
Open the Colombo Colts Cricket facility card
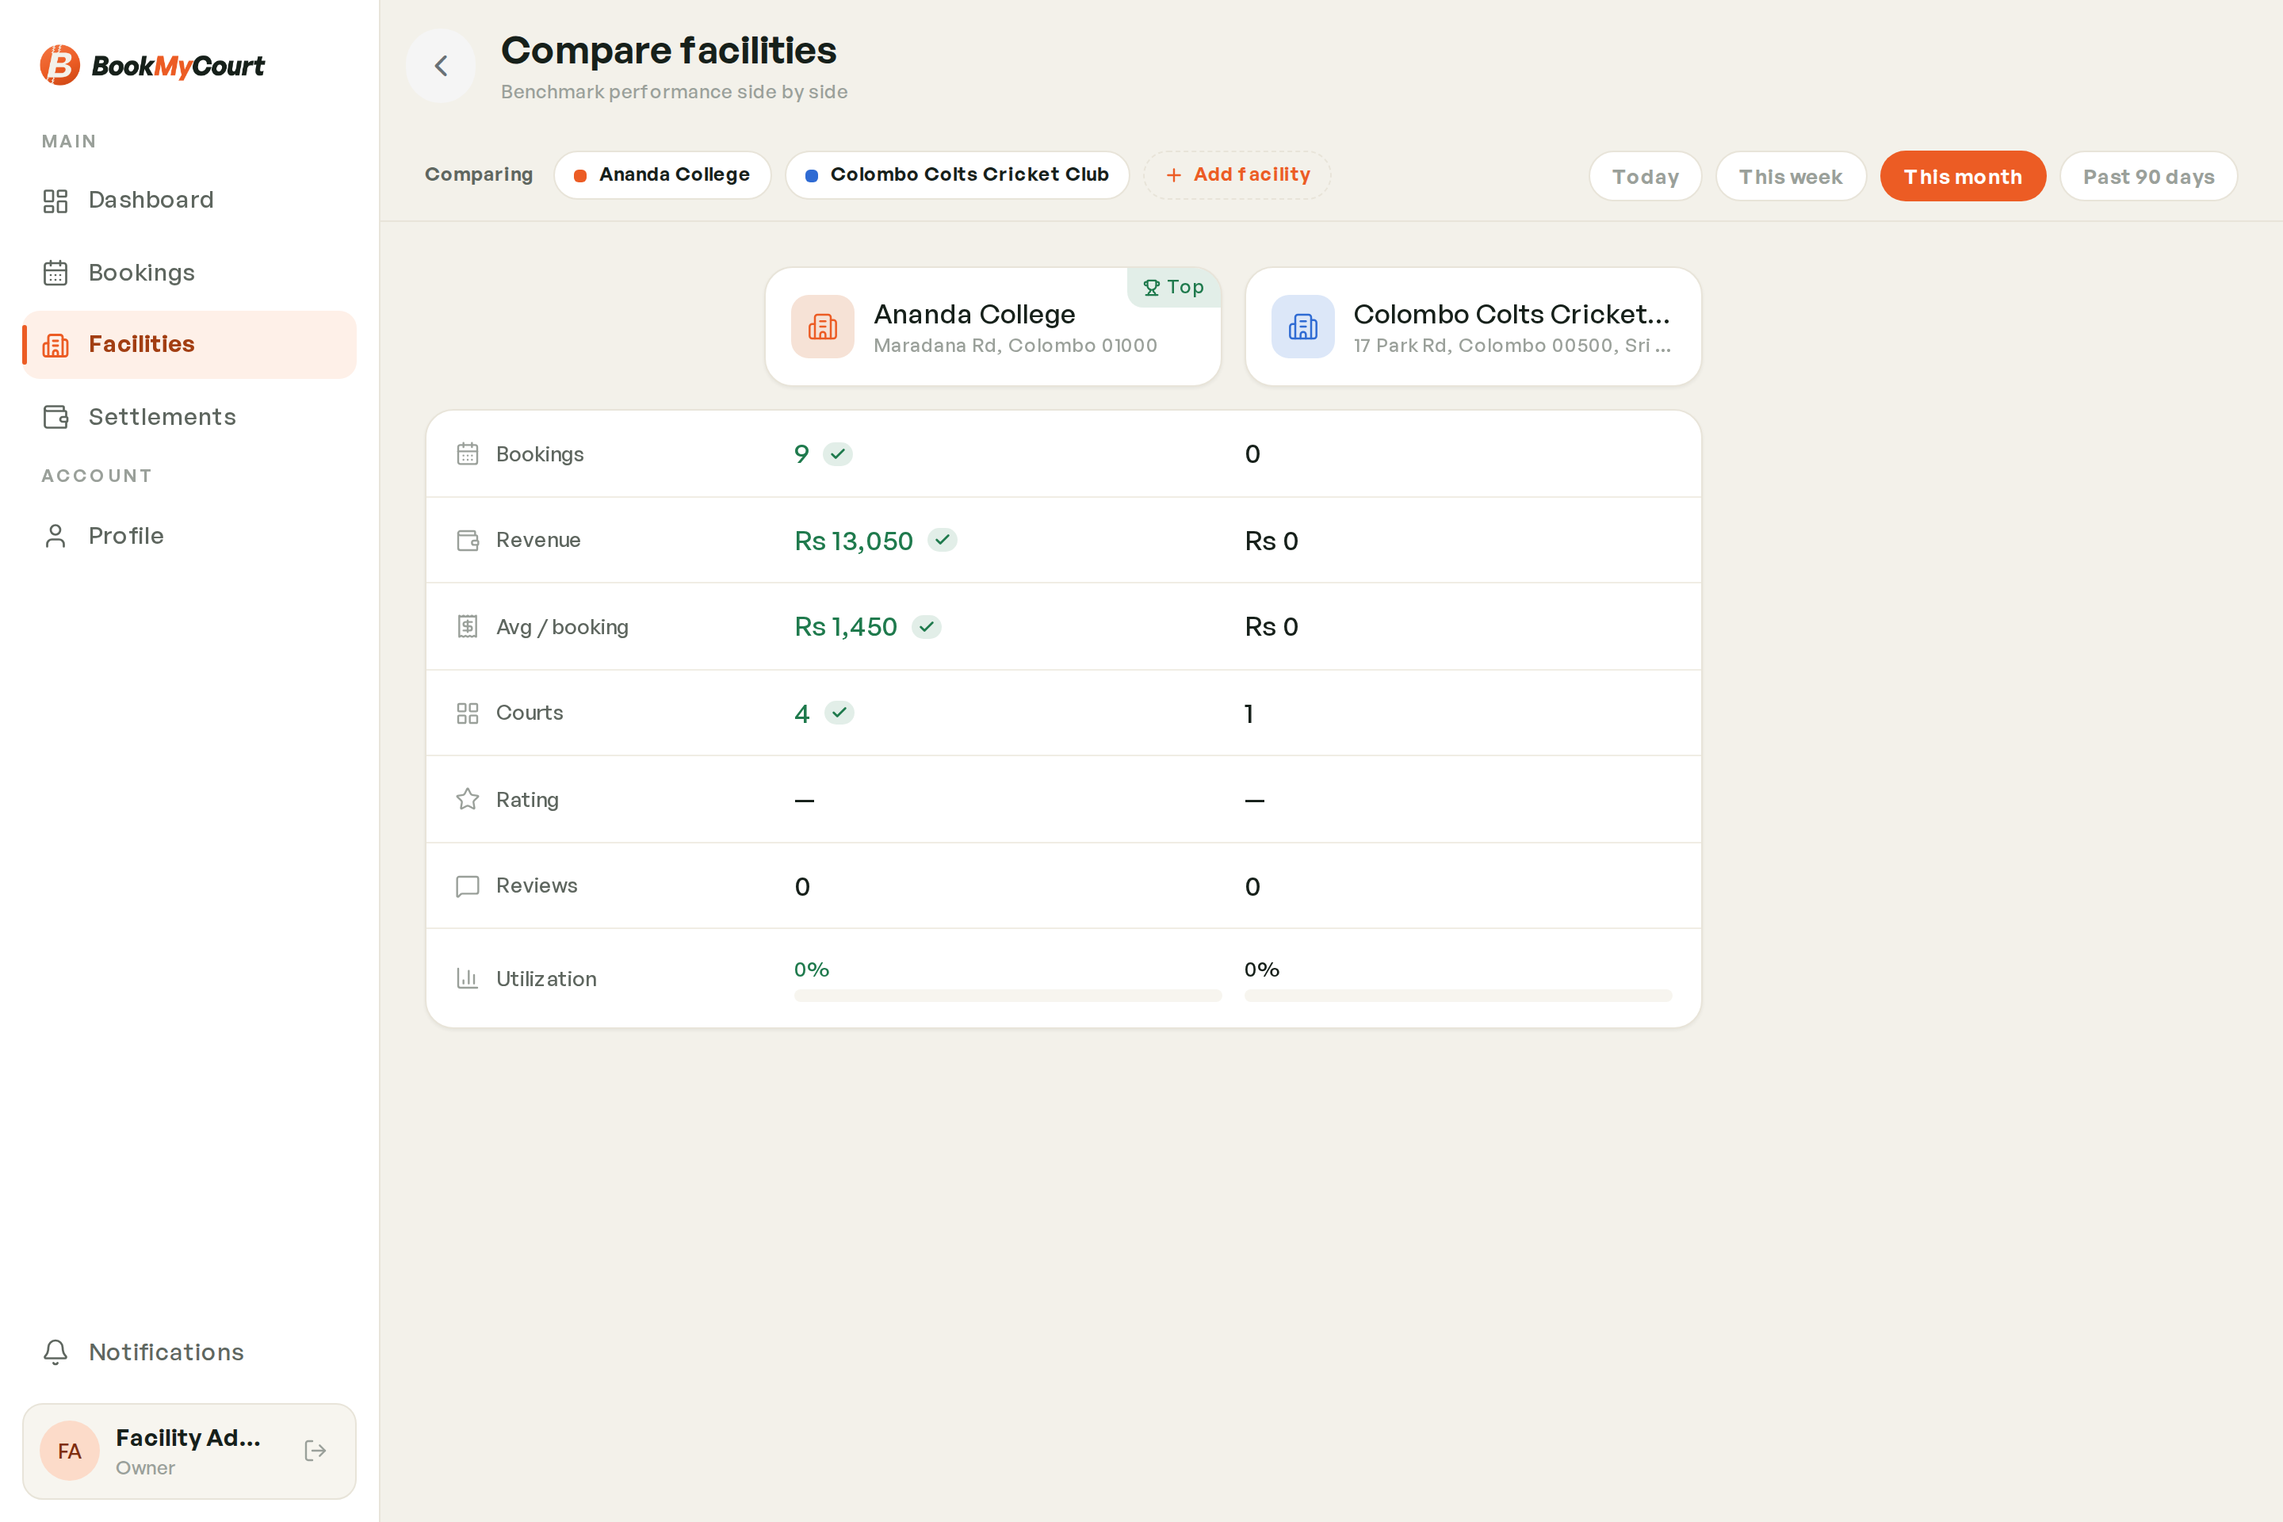point(1474,327)
